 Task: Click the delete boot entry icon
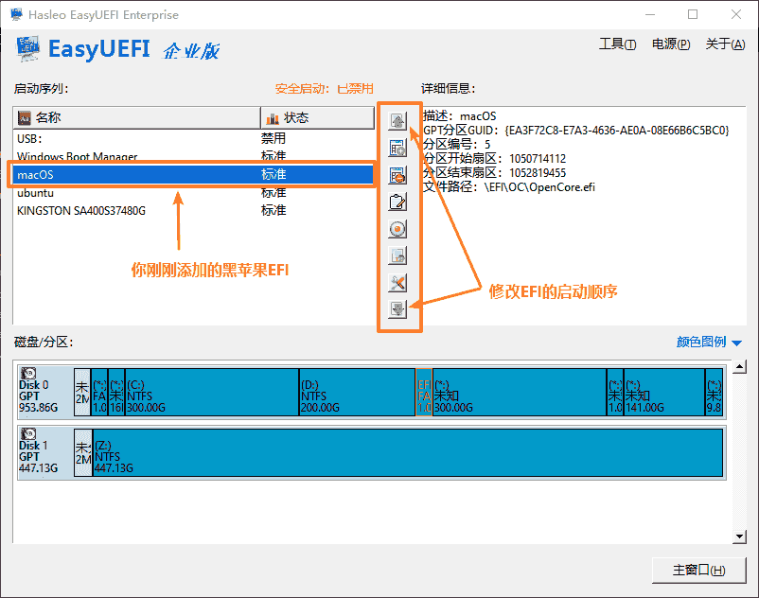click(x=398, y=174)
